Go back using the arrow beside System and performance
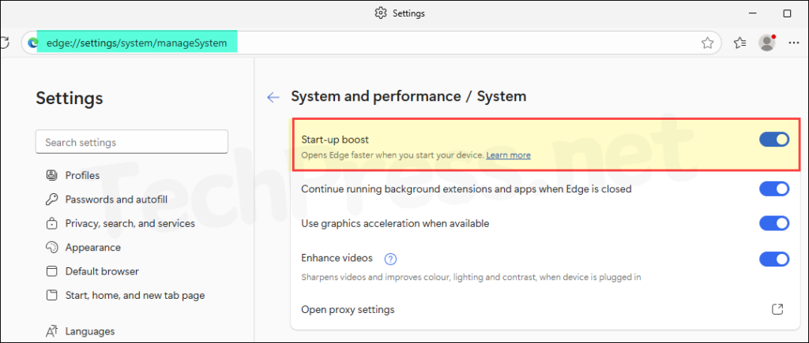This screenshot has height=343, width=809. tap(273, 97)
